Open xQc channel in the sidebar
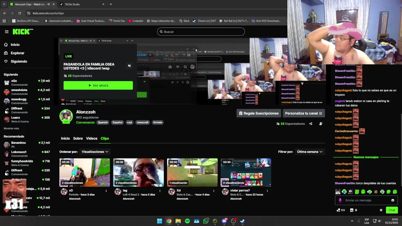The width and height of the screenshot is (402, 226). pos(27,83)
